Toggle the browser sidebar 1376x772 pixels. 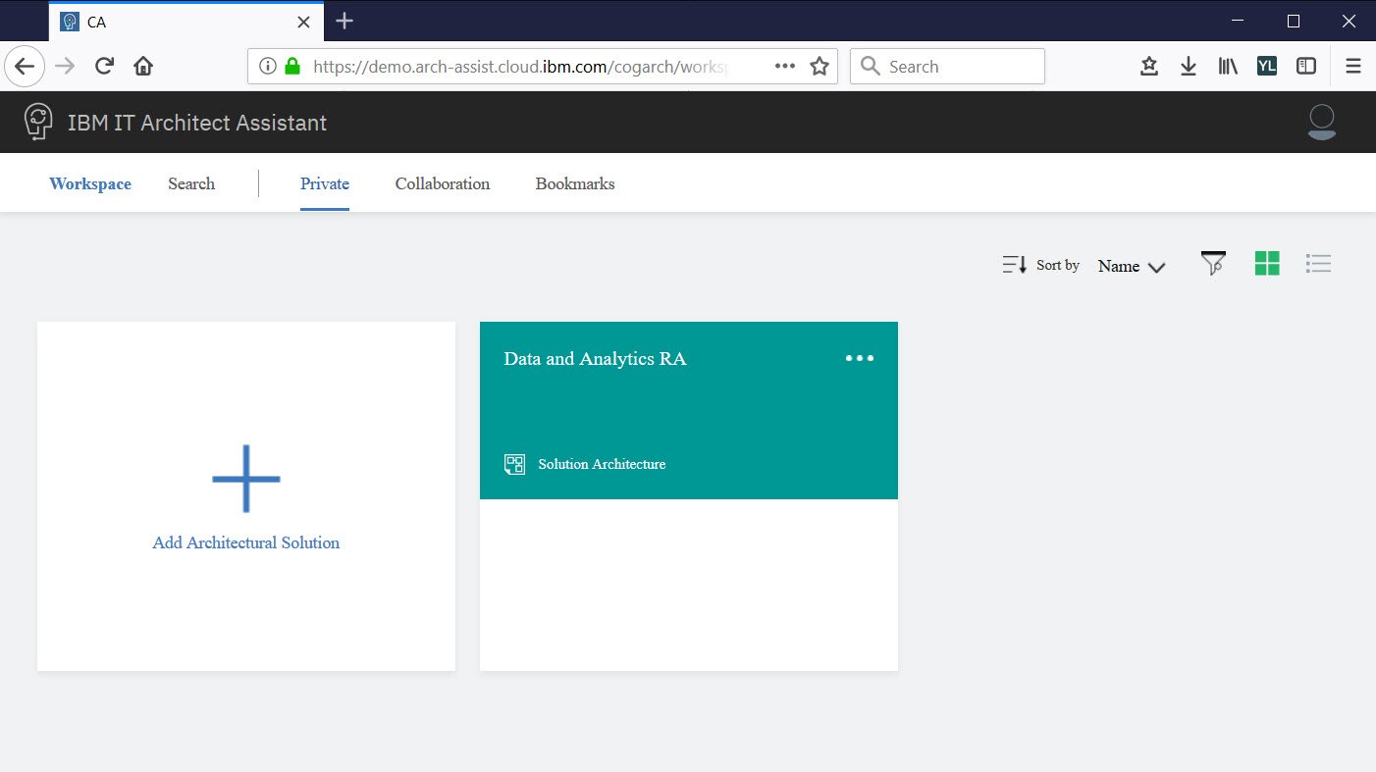[x=1306, y=67]
